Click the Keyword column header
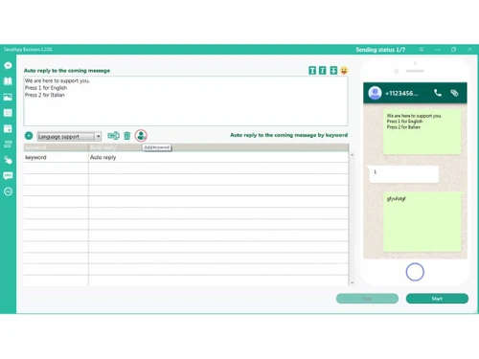Image resolution: width=479 pixels, height=359 pixels. (x=56, y=147)
